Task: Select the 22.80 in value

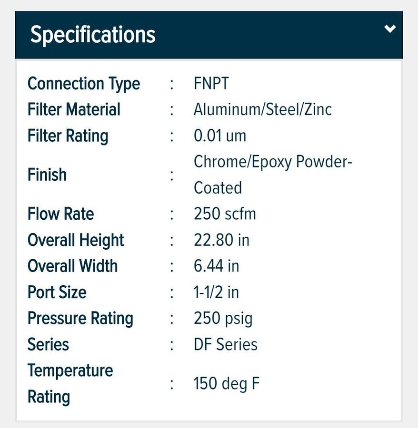Action: pyautogui.click(x=221, y=240)
